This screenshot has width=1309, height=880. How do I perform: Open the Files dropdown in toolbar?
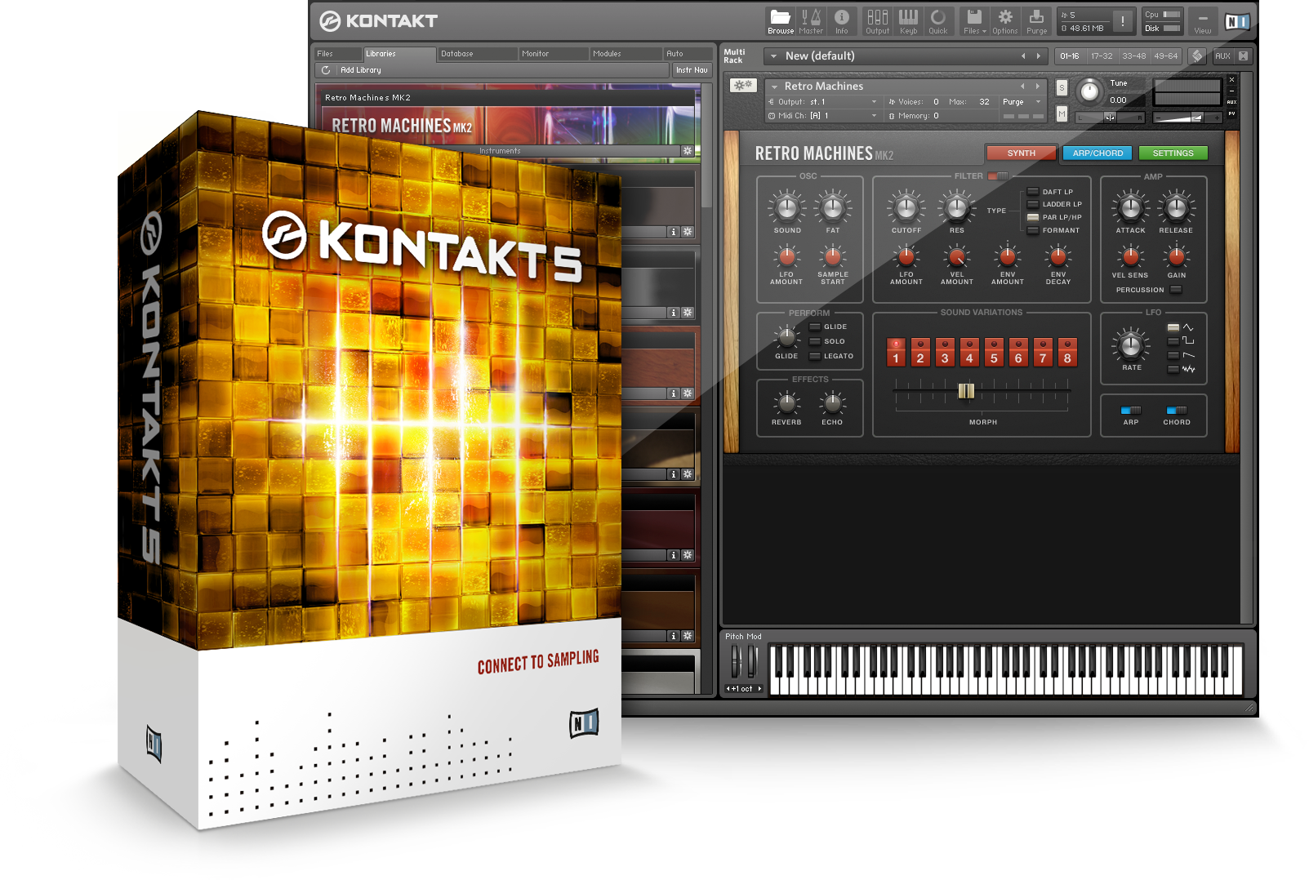tap(974, 21)
